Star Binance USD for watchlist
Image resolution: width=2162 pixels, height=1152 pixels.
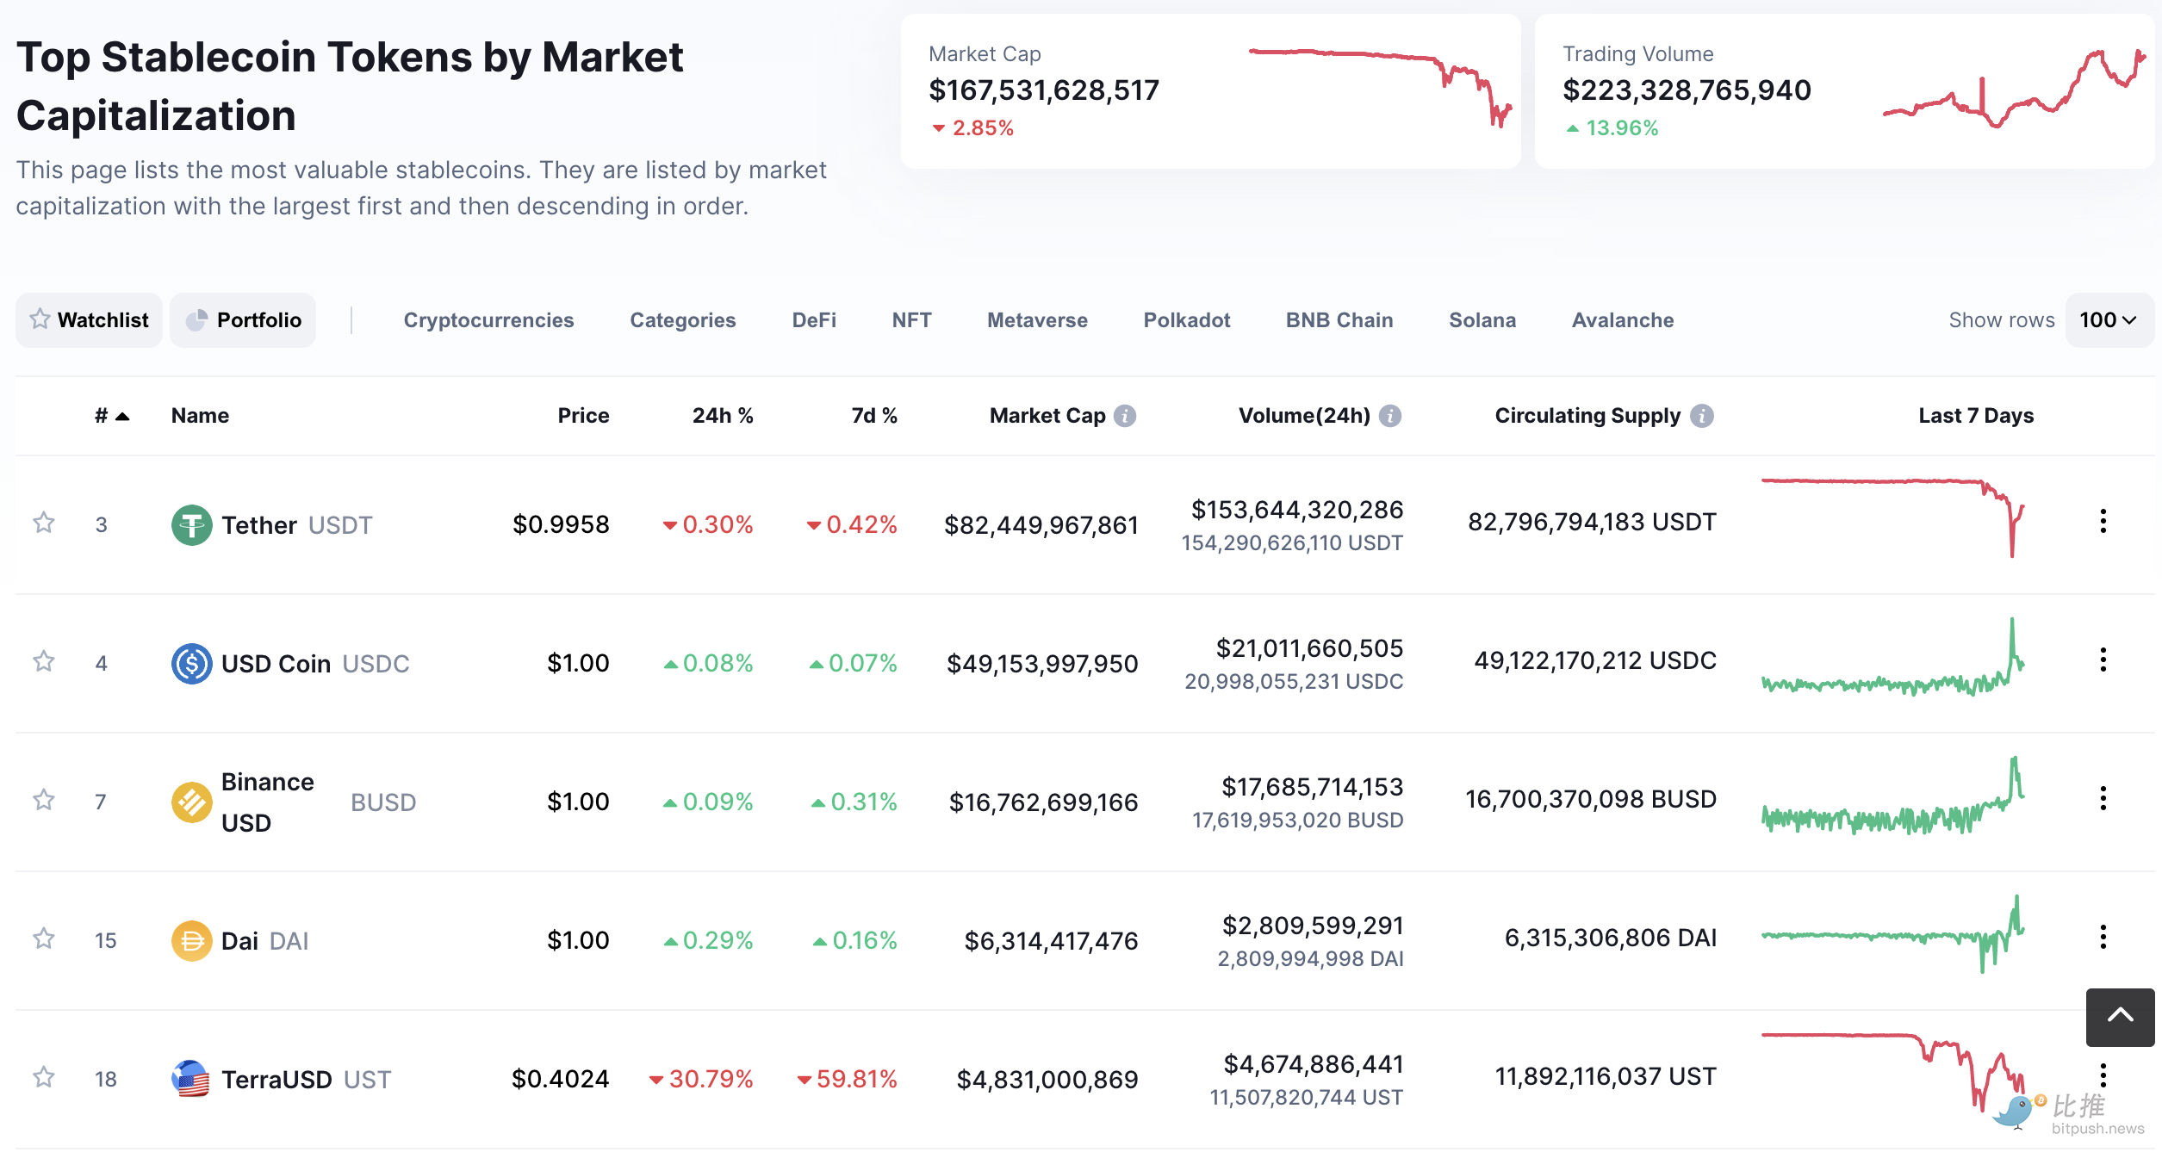tap(44, 800)
